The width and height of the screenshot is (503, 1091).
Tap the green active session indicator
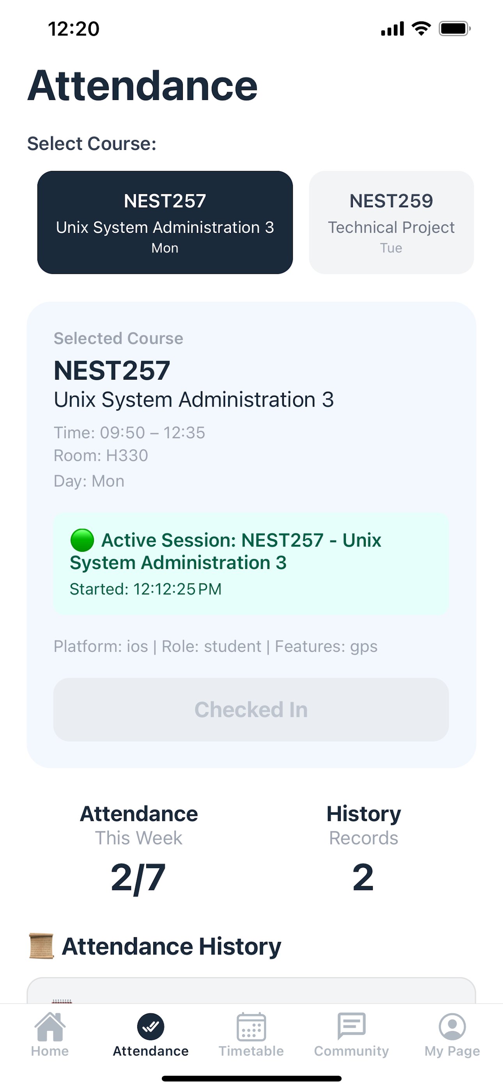pyautogui.click(x=82, y=540)
